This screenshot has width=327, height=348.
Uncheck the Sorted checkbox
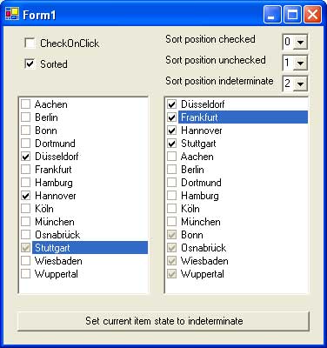click(x=30, y=64)
